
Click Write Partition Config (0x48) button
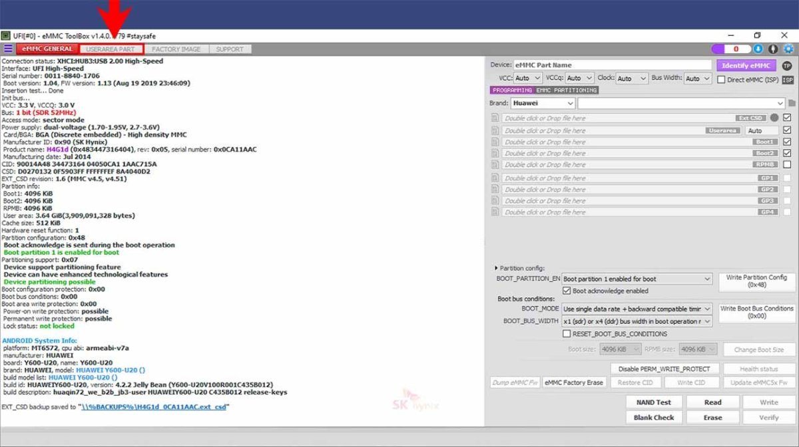756,281
